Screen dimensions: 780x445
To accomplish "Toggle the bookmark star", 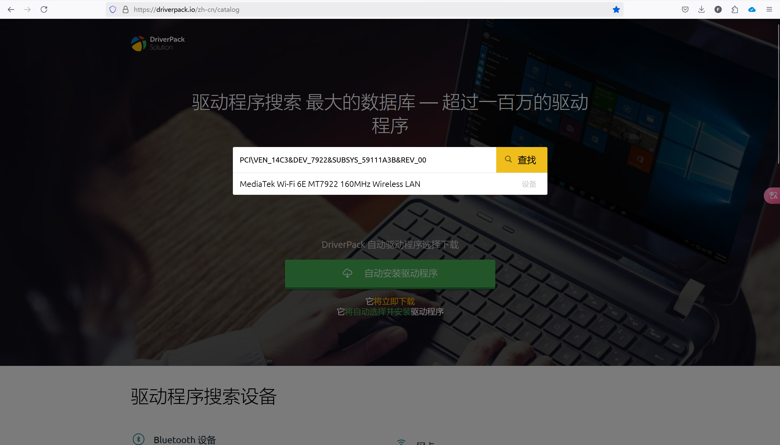I will click(x=616, y=9).
